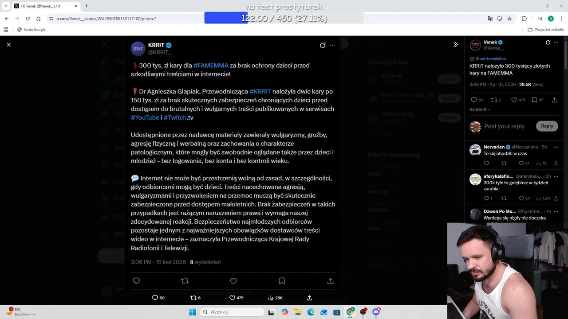Screen dimensions: 568x319
Task: Click the Reply button
Action: pyautogui.click(x=547, y=126)
